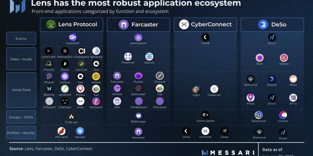The height and width of the screenshot is (156, 313).
Task: Select the Lensta icon
Action: point(96,77)
